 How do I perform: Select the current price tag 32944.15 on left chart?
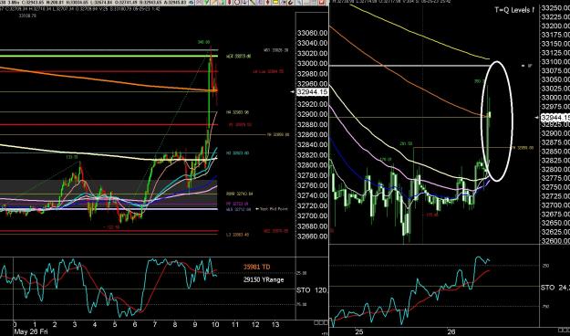pos(312,92)
